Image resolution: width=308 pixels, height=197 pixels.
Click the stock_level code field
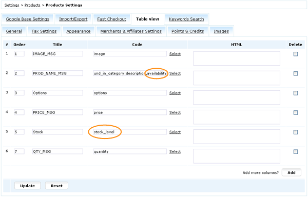(130, 132)
